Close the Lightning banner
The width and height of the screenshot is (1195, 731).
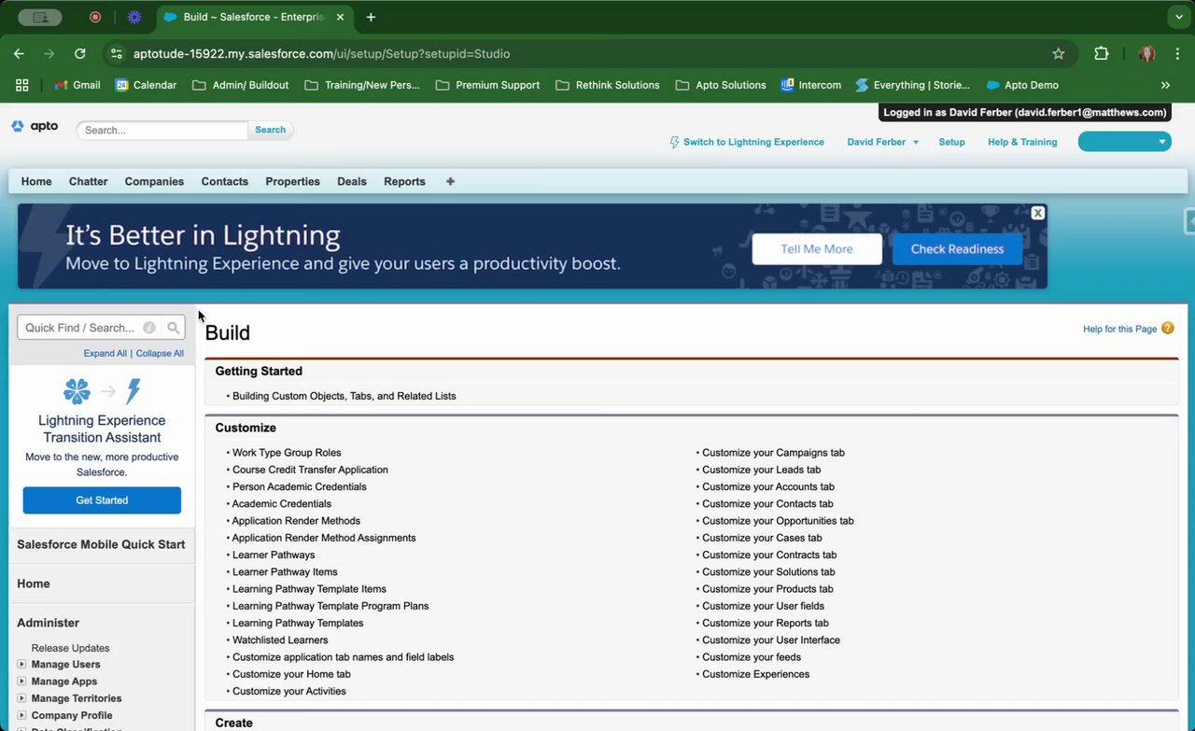[x=1037, y=213]
